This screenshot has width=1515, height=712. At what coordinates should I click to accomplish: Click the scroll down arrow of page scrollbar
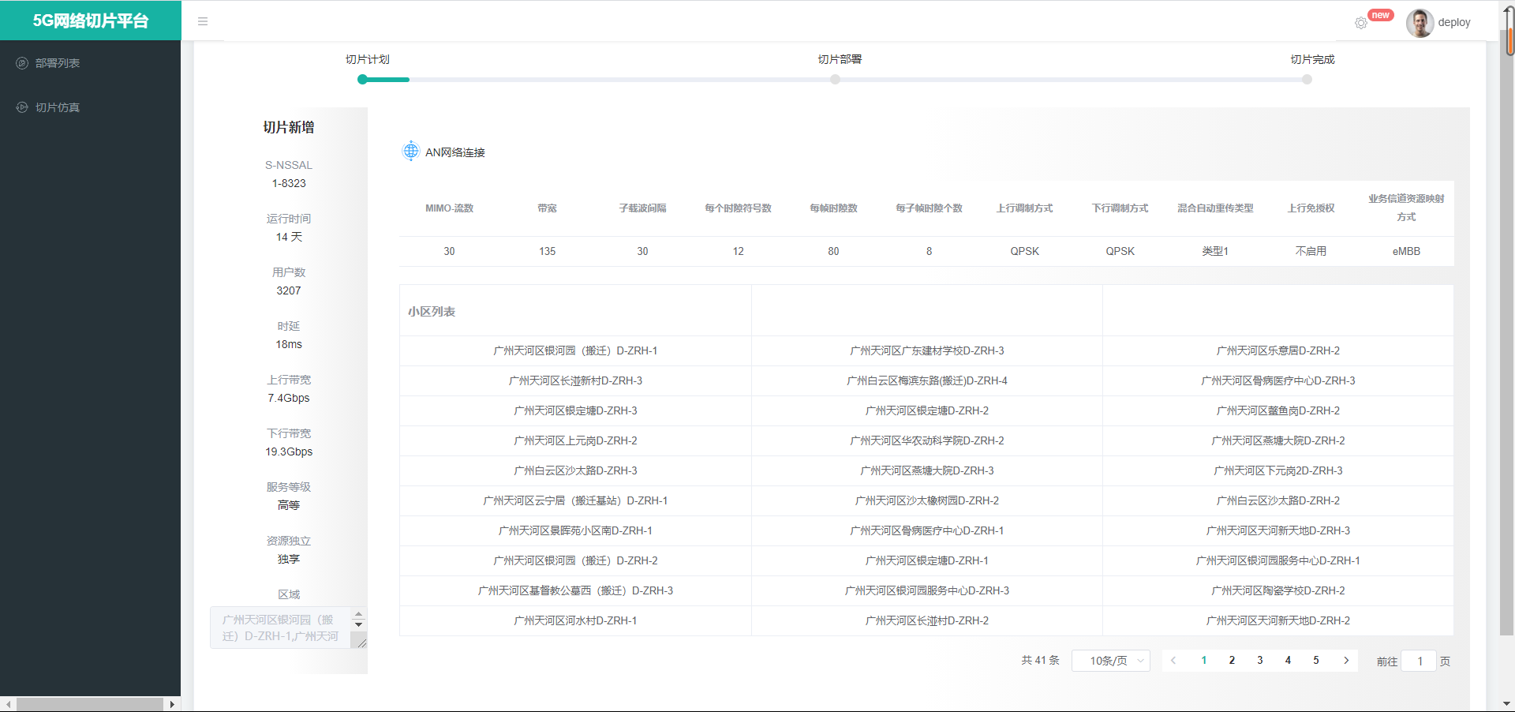1507,704
